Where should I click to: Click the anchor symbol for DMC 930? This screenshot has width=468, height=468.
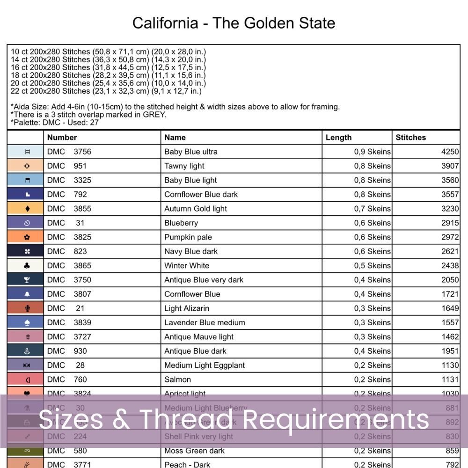(x=27, y=351)
